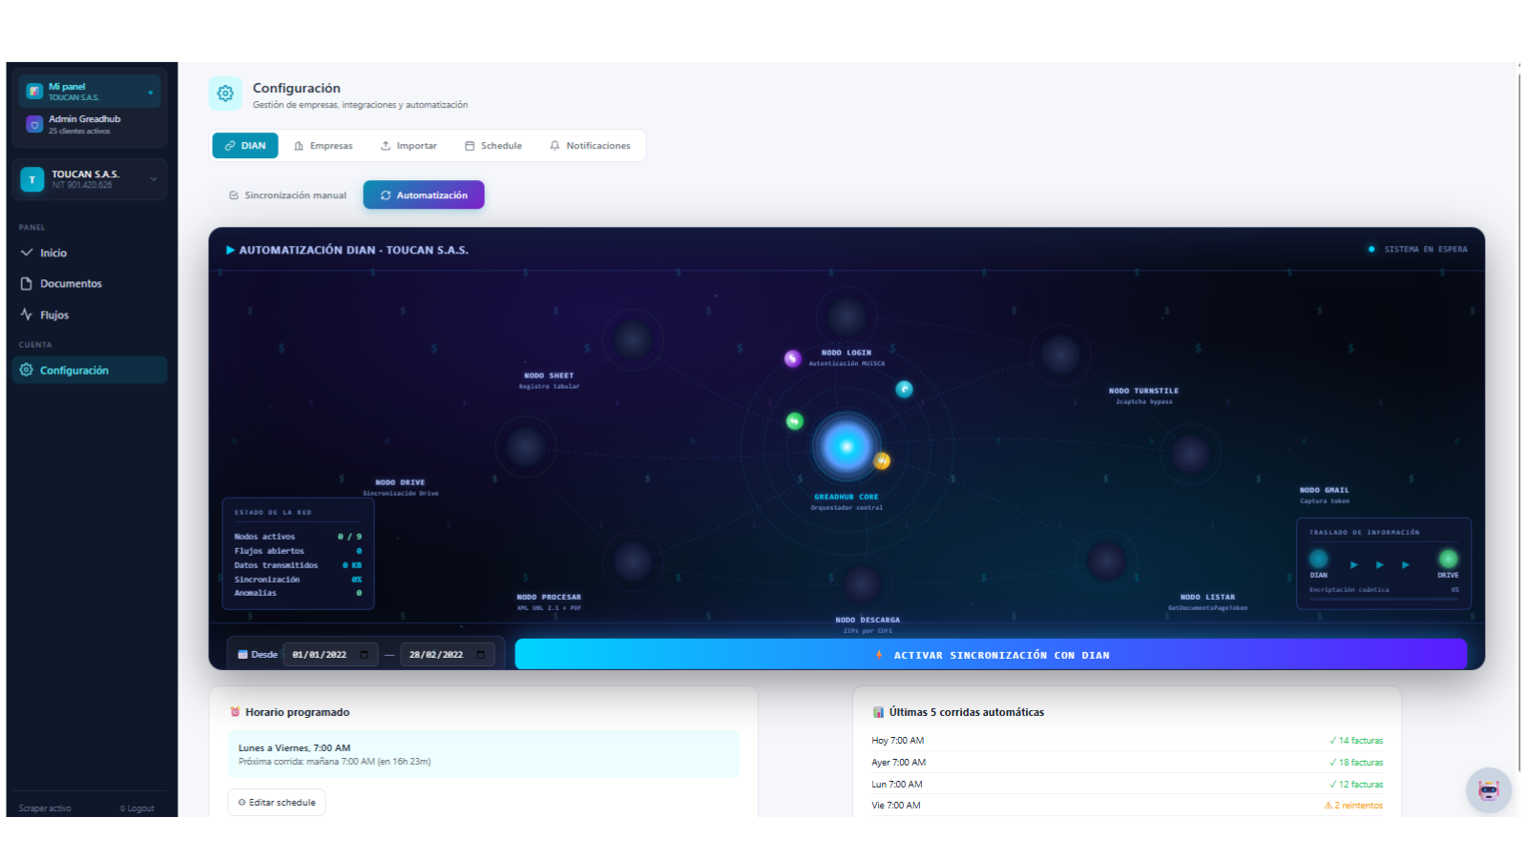Select the NODO LISTAR label
Viewport: 1527px width, 858px height.
click(1207, 597)
